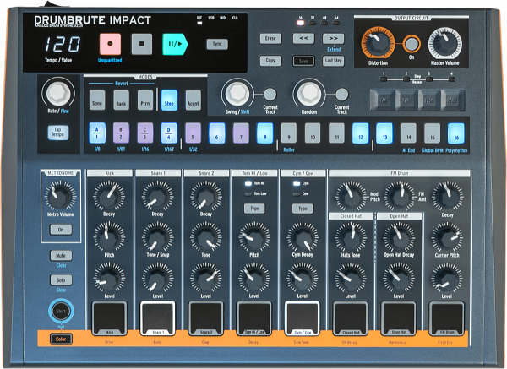The width and height of the screenshot is (507, 369).
Task: Click the Tap Tempo button
Action: tap(58, 133)
